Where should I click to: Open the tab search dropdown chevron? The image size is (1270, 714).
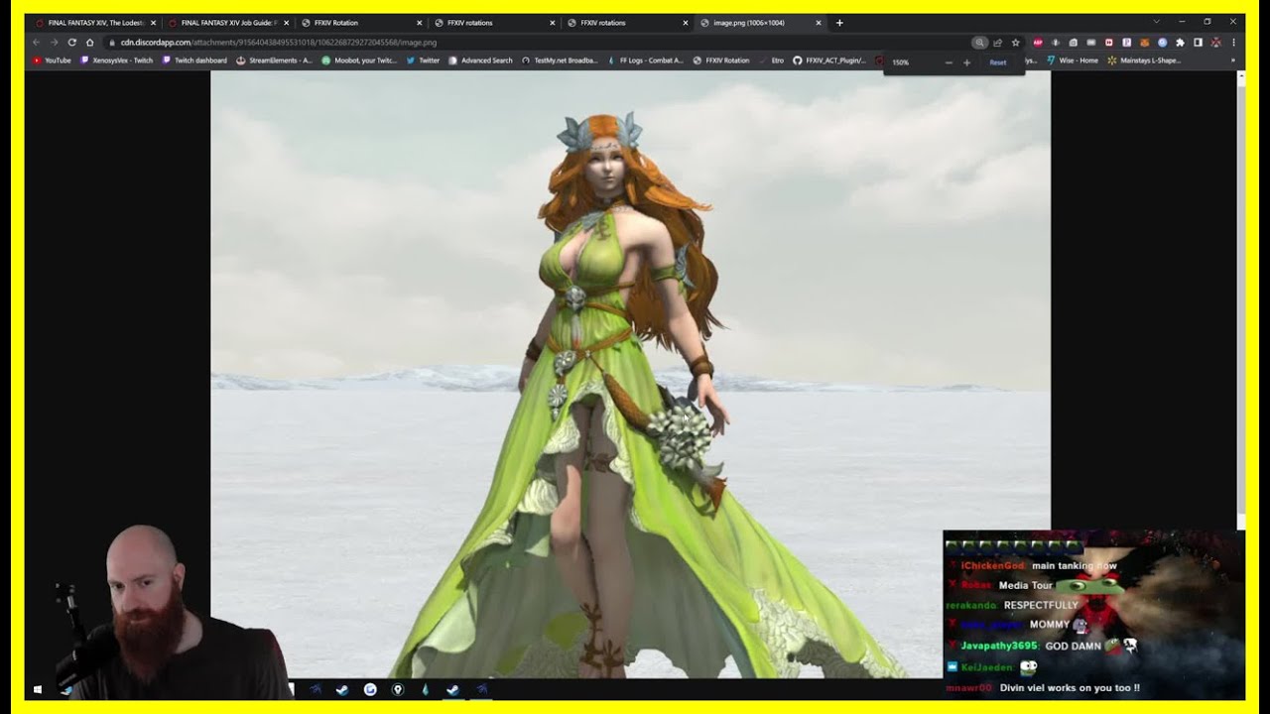tap(1156, 22)
